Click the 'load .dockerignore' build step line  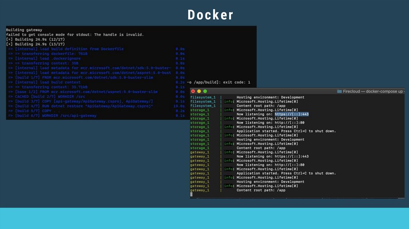point(48,59)
